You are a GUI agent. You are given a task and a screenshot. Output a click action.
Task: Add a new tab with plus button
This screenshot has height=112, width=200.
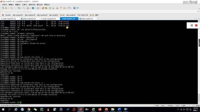pos(98,19)
